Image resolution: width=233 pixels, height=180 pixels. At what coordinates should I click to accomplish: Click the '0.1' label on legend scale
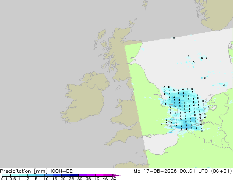[x=4, y=179]
